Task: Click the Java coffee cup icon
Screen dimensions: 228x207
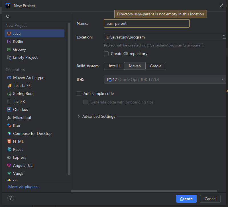Action: point(9,33)
